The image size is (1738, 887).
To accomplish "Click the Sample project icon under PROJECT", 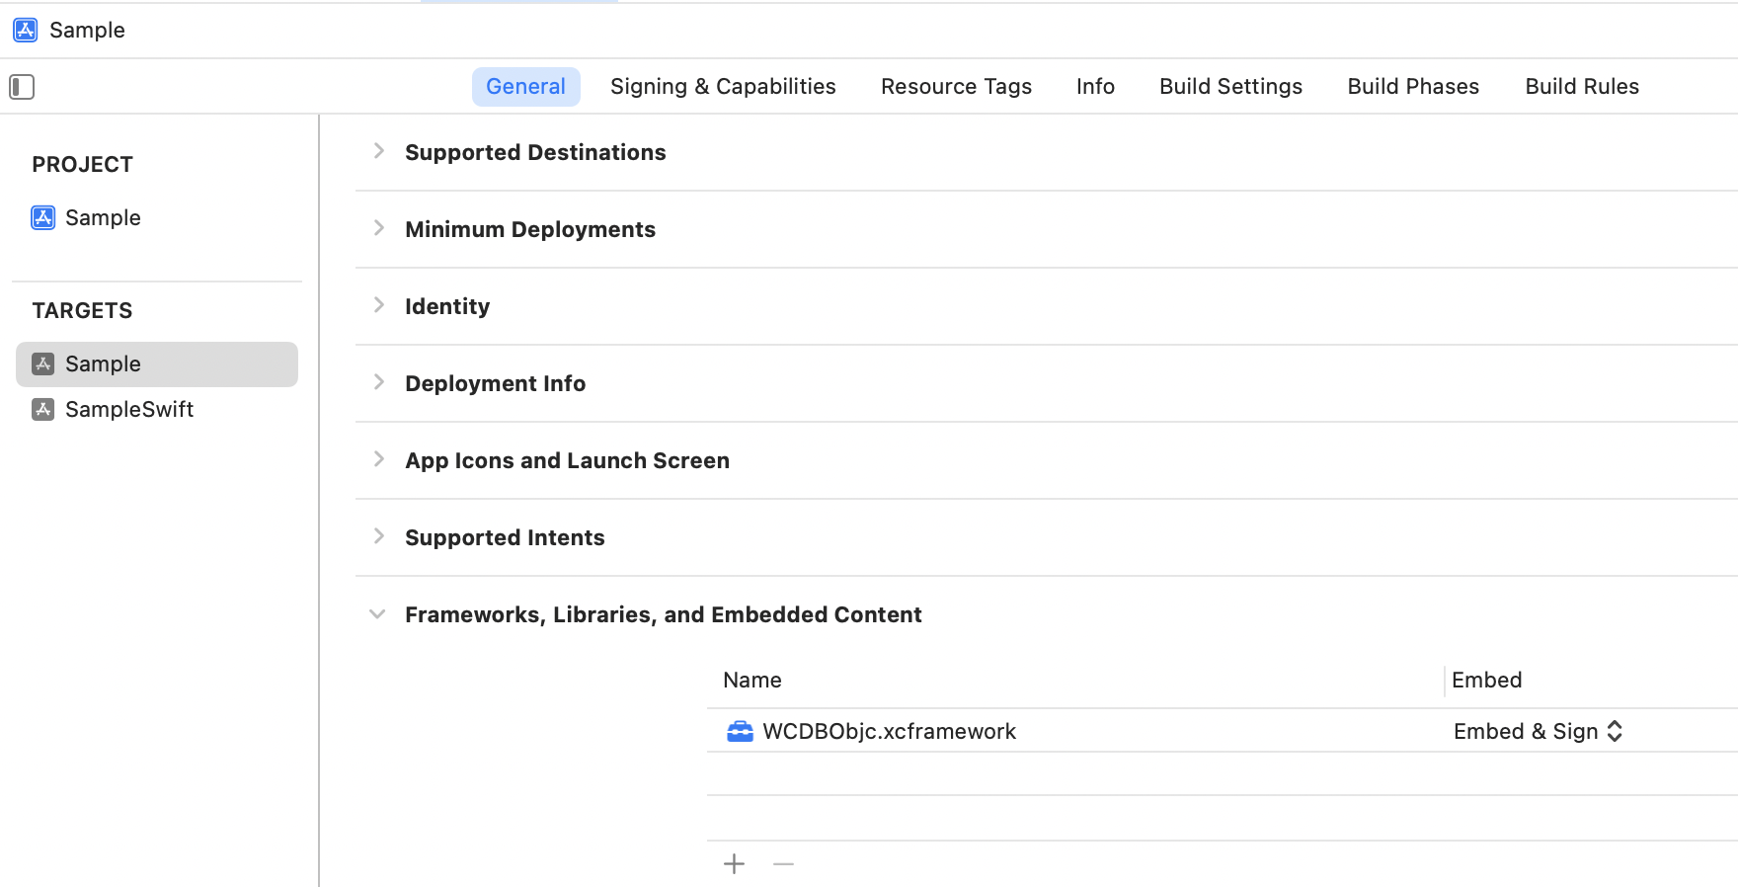I will pyautogui.click(x=43, y=217).
